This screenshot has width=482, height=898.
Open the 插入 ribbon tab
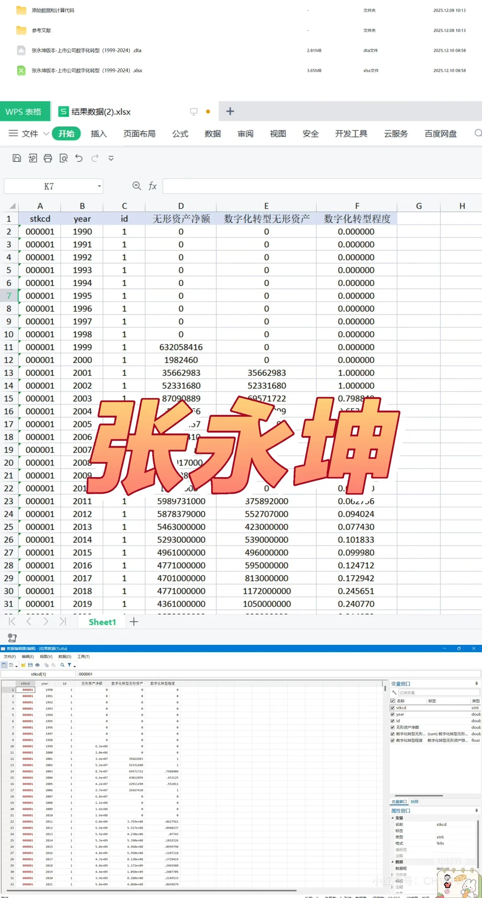click(99, 133)
